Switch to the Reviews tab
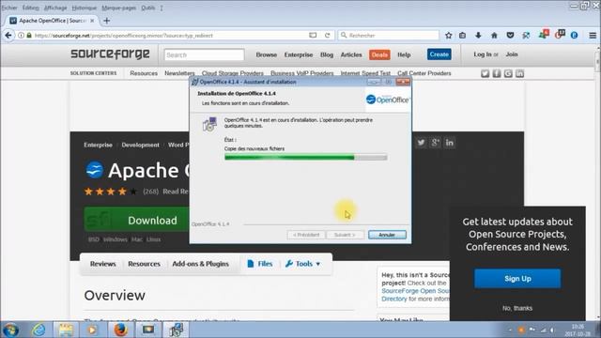 click(102, 264)
